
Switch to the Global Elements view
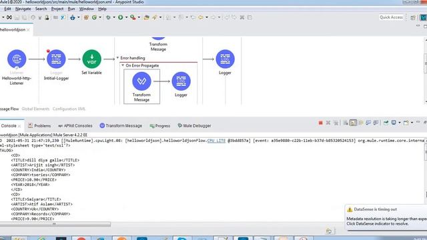(35, 109)
